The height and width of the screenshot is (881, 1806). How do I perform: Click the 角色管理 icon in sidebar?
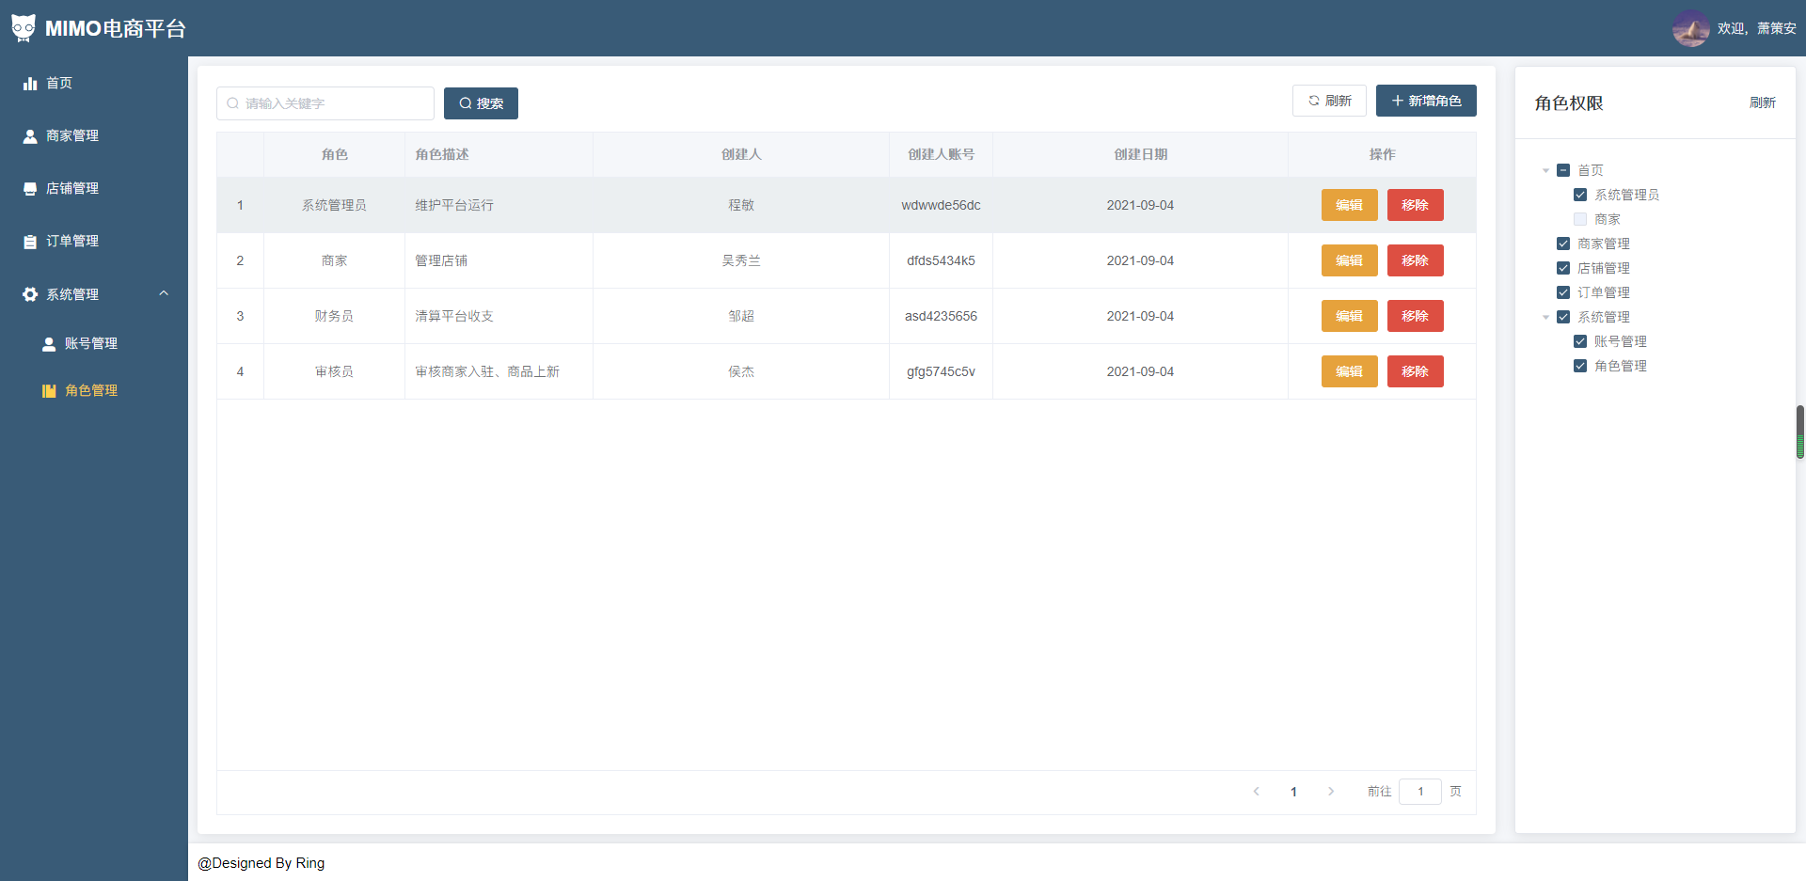point(49,390)
